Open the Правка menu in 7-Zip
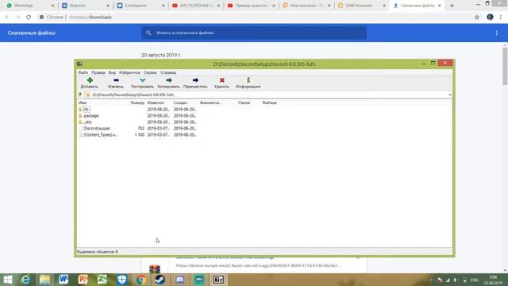Image resolution: width=508 pixels, height=286 pixels. click(x=98, y=72)
